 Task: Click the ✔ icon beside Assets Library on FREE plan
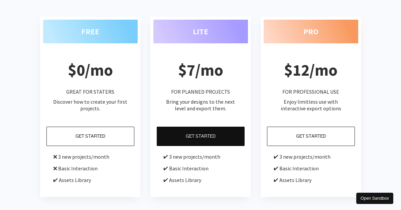coord(55,180)
